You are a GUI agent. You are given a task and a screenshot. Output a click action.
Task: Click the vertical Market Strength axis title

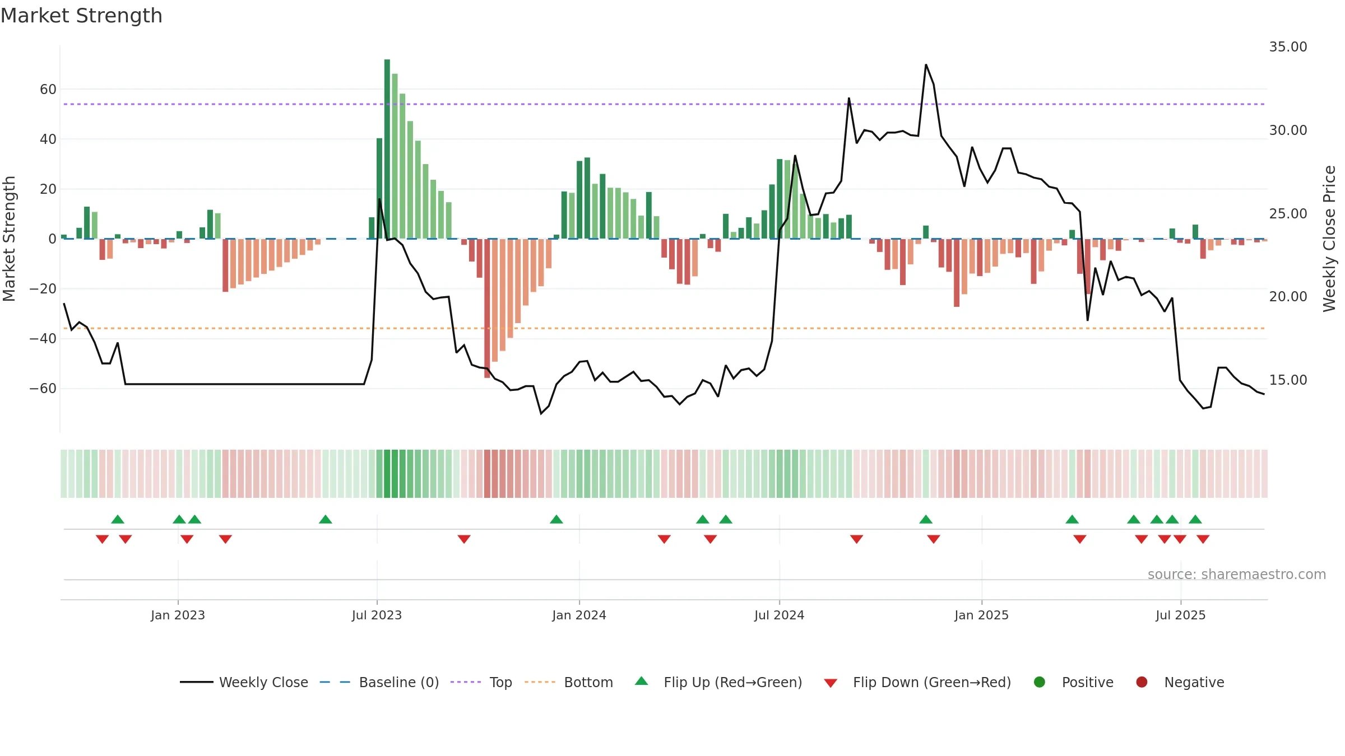tap(9, 239)
